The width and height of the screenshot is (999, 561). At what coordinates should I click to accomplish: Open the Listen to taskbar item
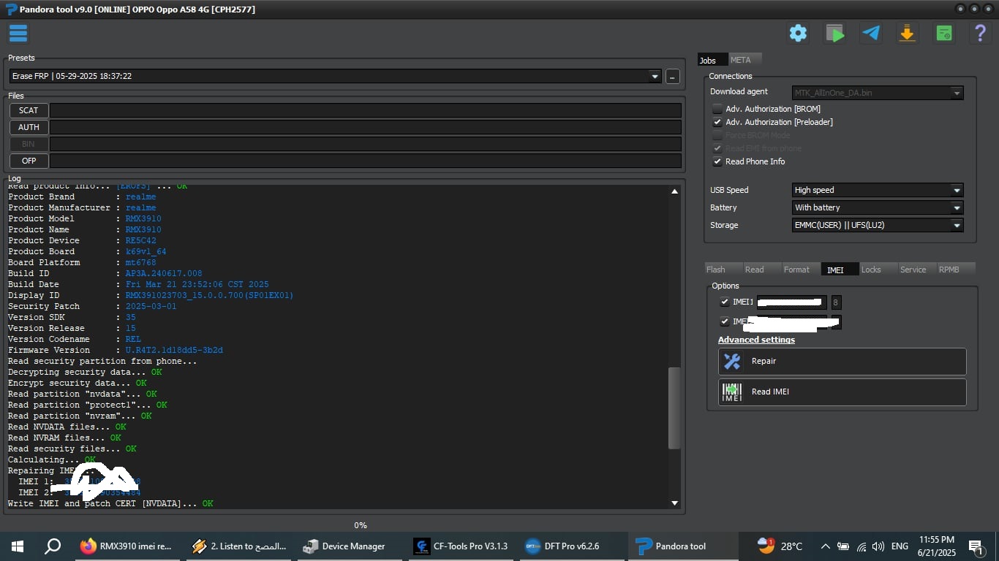point(238,546)
